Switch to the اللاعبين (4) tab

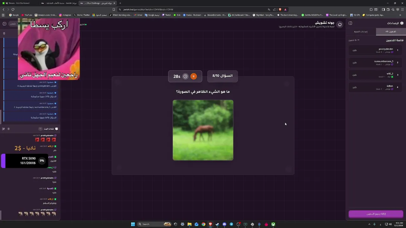click(391, 32)
